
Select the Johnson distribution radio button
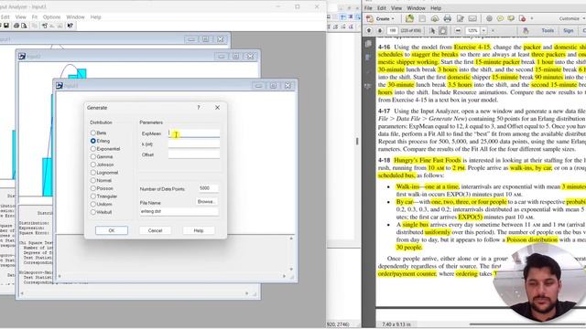click(x=93, y=164)
